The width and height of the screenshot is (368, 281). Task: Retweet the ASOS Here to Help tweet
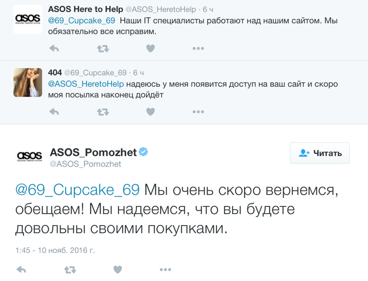tap(103, 49)
